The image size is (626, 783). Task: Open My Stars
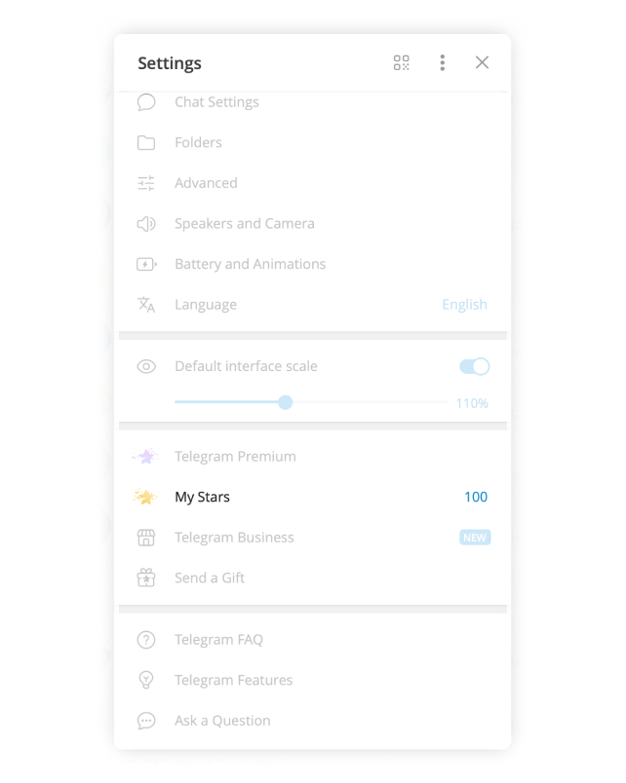point(312,497)
